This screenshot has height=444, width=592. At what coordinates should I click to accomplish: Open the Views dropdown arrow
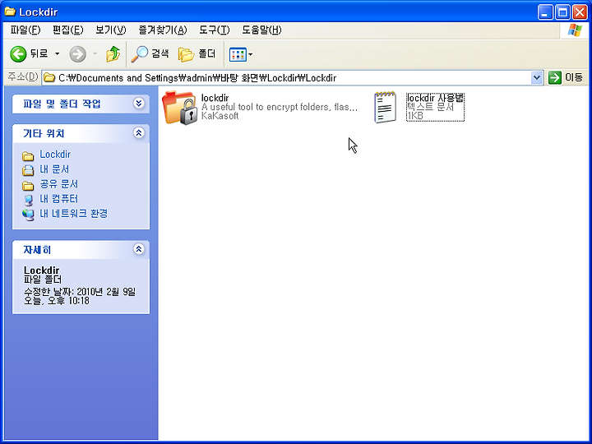(x=250, y=55)
